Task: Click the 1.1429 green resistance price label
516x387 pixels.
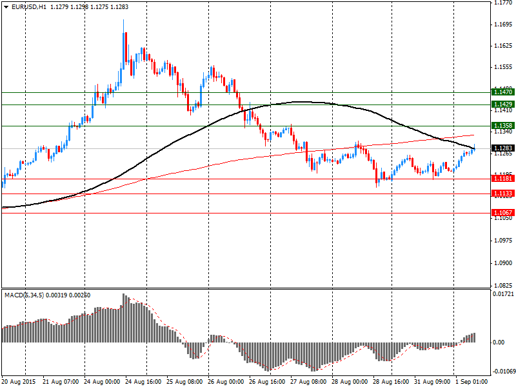Action: [502, 104]
